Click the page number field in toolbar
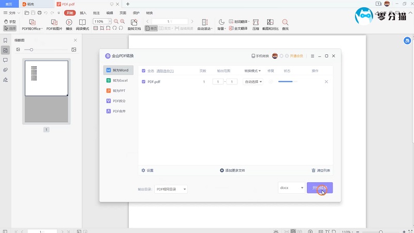Viewport: 414px width, 233px height. tap(170, 21)
